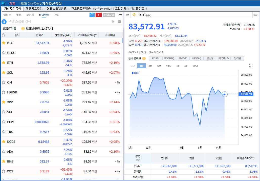Open the K프리미엄 tab

point(119,9)
